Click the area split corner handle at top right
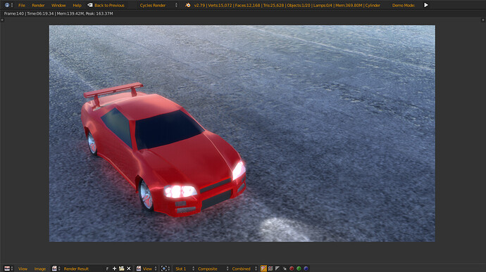 (x=483, y=20)
